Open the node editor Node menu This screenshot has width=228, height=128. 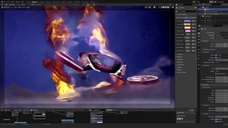[28, 110]
